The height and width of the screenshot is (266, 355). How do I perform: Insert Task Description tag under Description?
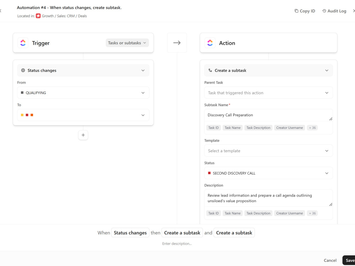point(258,213)
